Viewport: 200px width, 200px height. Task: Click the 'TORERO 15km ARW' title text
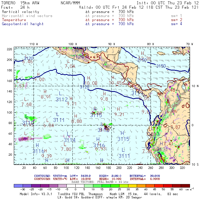[x=20, y=3]
